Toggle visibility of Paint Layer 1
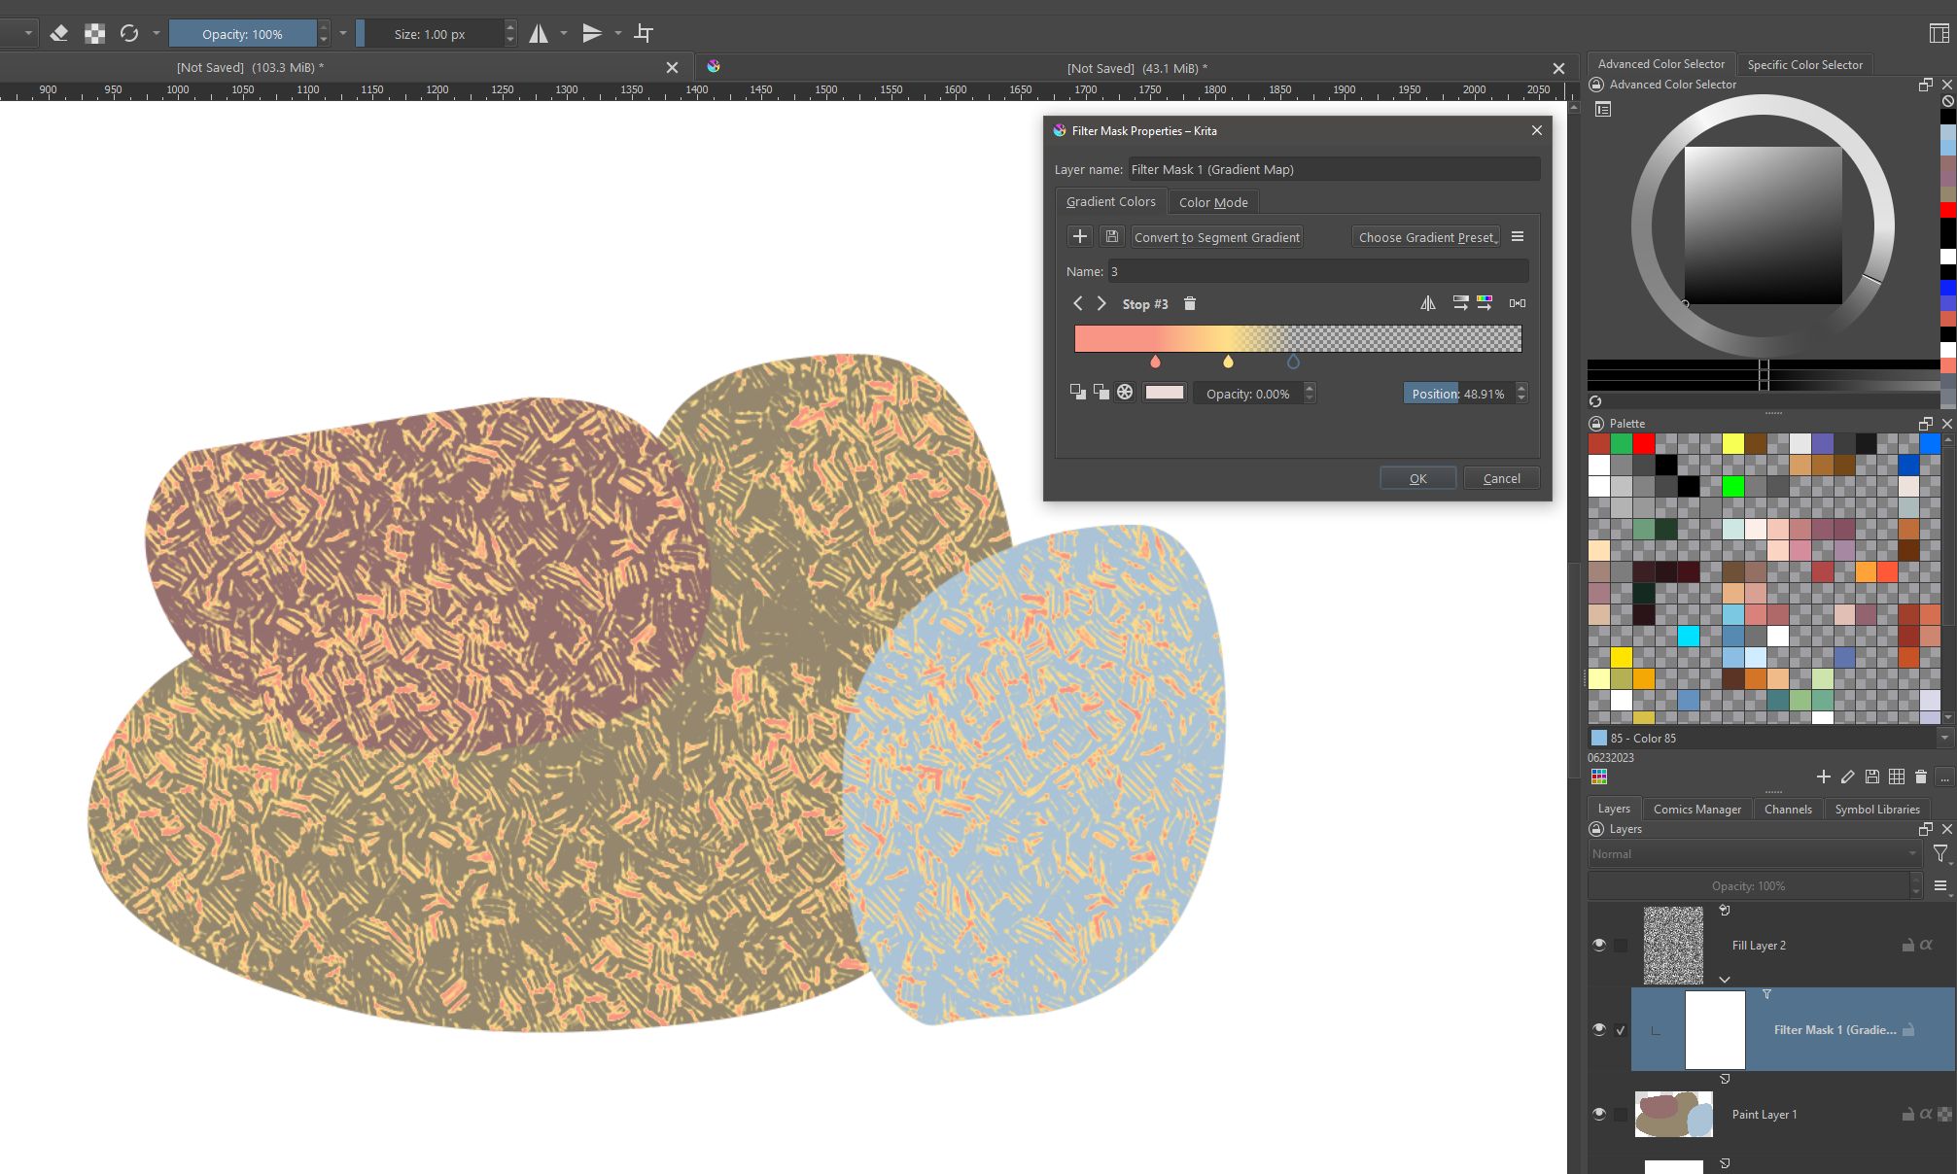This screenshot has height=1174, width=1957. [1598, 1114]
